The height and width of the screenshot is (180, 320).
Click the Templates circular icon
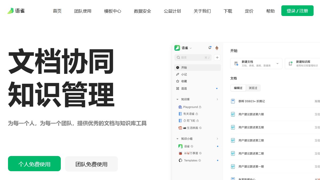click(x=180, y=160)
